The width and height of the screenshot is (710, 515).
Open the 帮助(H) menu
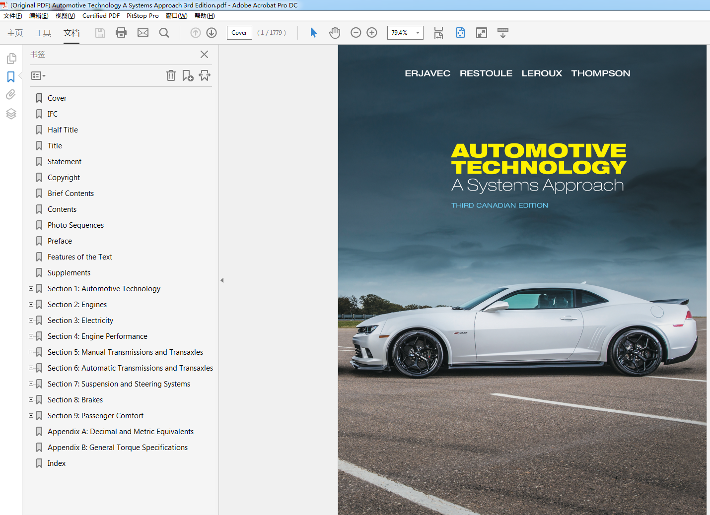coord(205,16)
